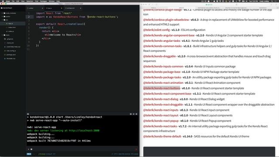The width and height of the screenshot is (279, 157).
Task: Click the localhost:3000 URL in terminal
Action: point(84,130)
